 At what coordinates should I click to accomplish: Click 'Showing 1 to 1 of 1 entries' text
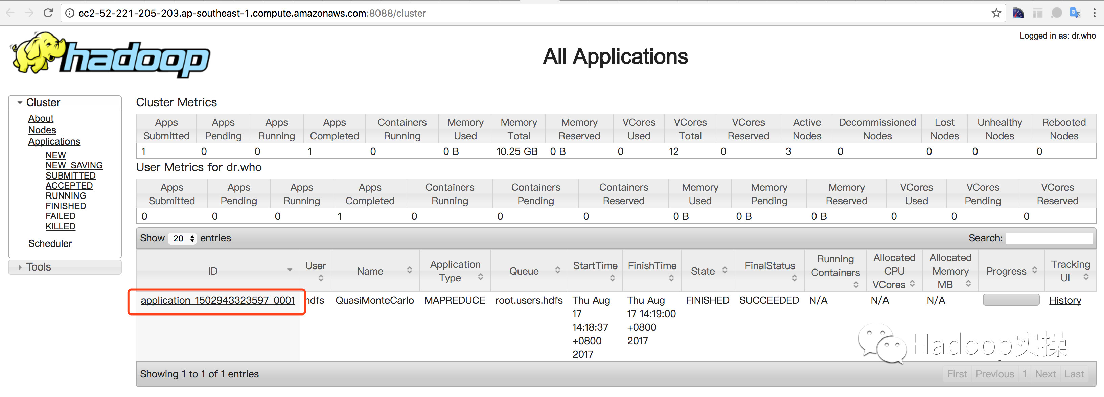coord(199,374)
